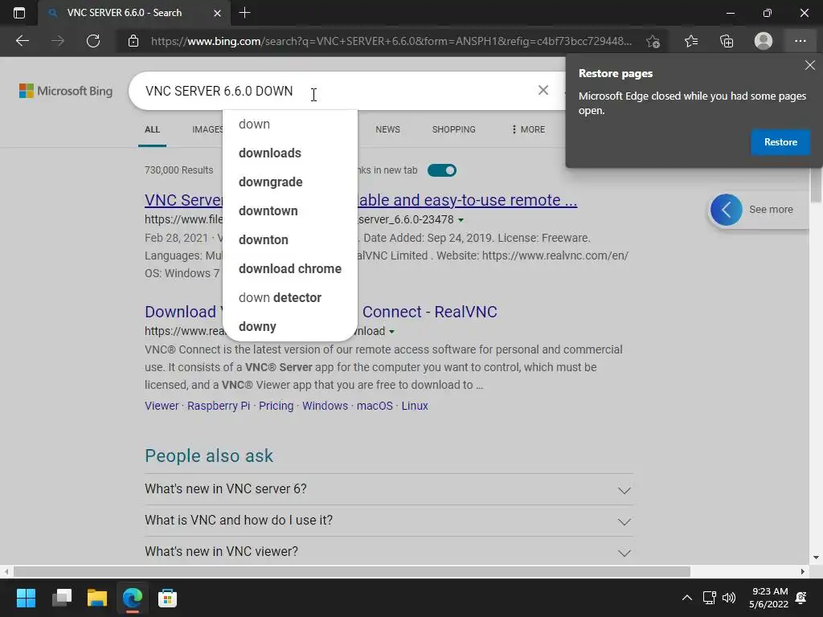Open the Pricing sublink
Screen dimensions: 823x617
(276, 406)
